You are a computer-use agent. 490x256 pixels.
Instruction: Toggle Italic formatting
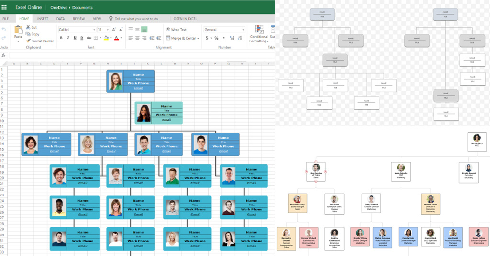pyautogui.click(x=68, y=38)
